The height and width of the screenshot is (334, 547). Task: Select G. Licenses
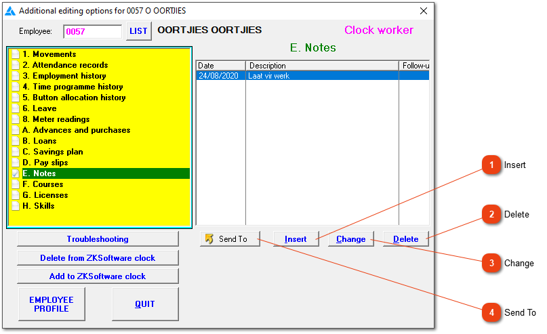(x=45, y=195)
